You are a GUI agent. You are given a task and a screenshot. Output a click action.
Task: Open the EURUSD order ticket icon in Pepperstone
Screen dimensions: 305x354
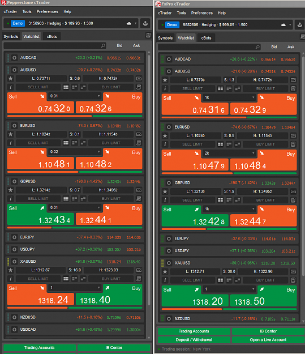[139, 143]
